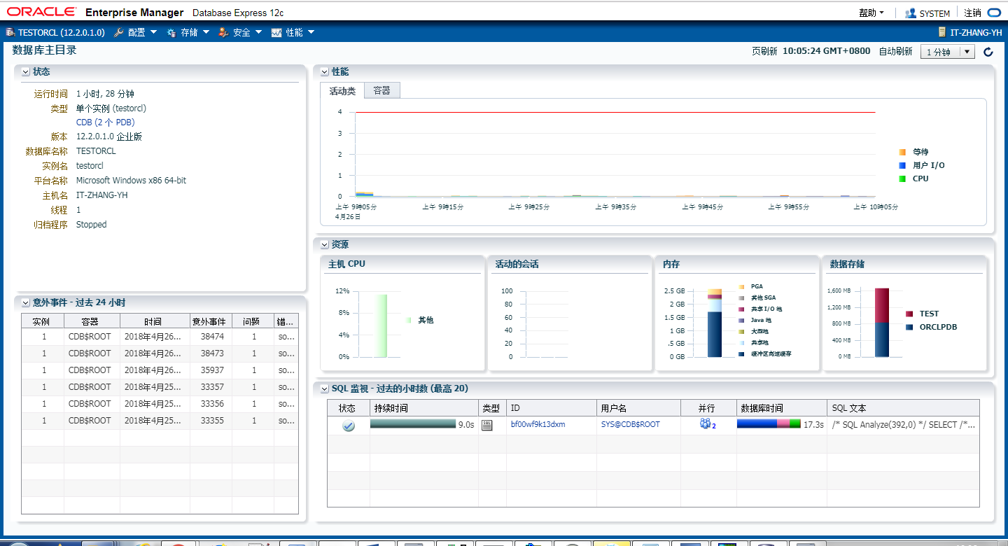Image resolution: width=1008 pixels, height=546 pixels.
Task: Click the 持续时间 column header
Action: click(x=423, y=408)
